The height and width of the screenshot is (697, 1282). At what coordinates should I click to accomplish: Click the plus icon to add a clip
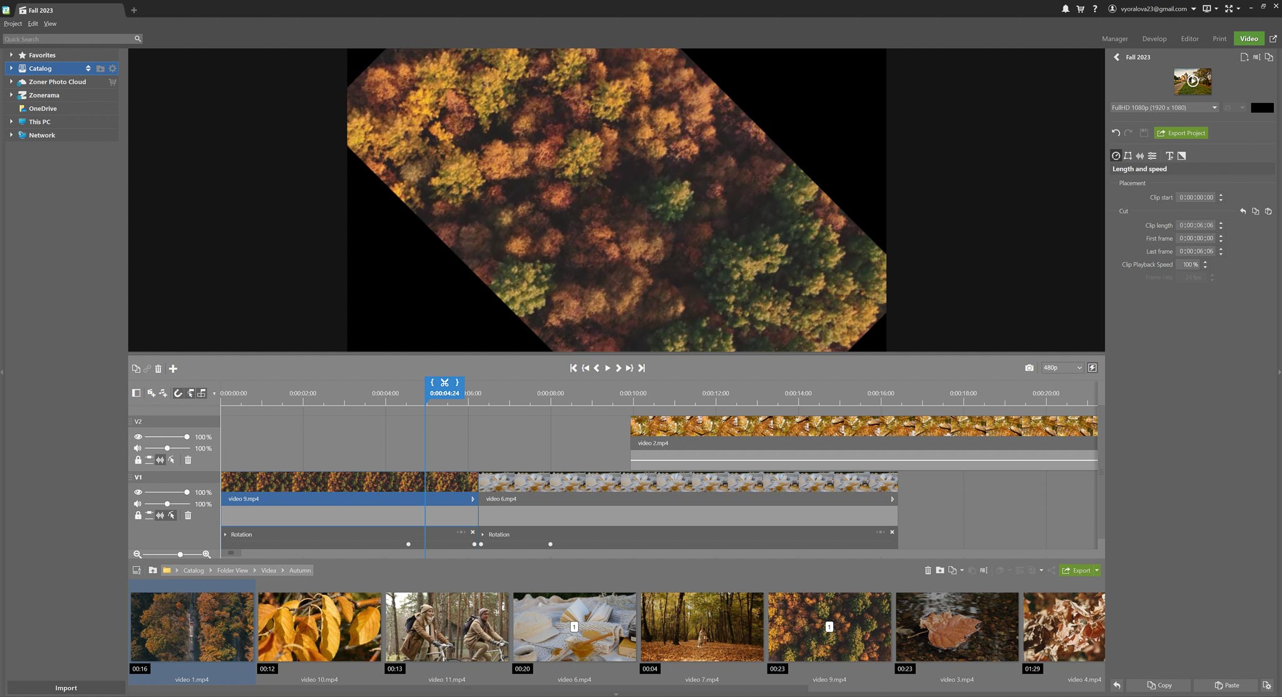pos(173,369)
